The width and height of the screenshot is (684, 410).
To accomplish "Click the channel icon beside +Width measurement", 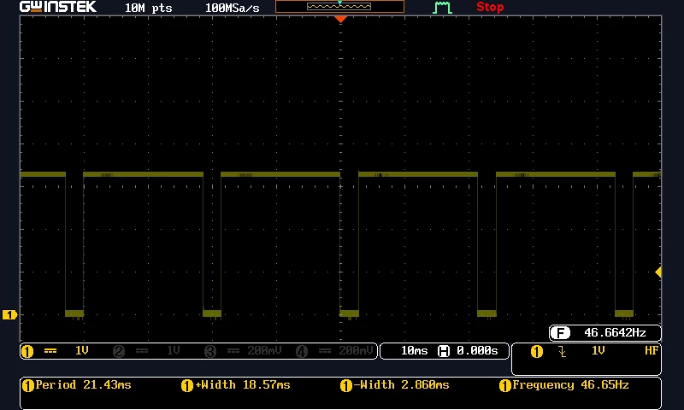I will 187,385.
